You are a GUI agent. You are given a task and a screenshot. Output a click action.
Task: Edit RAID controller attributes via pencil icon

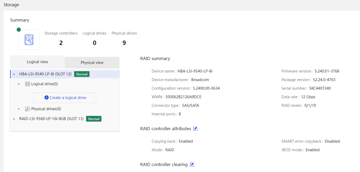point(195,129)
